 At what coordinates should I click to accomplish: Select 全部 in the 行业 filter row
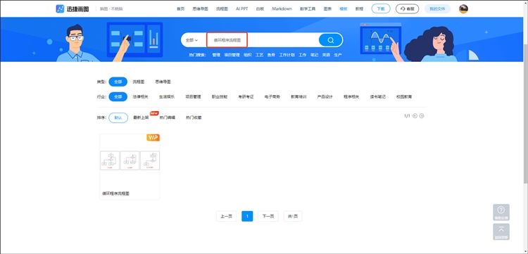click(x=118, y=96)
